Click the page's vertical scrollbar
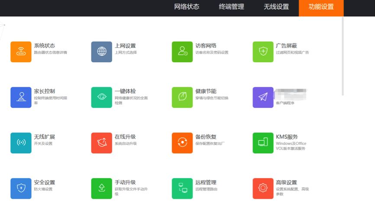Image resolution: width=375 pixels, height=210 pixels. (343, 56)
